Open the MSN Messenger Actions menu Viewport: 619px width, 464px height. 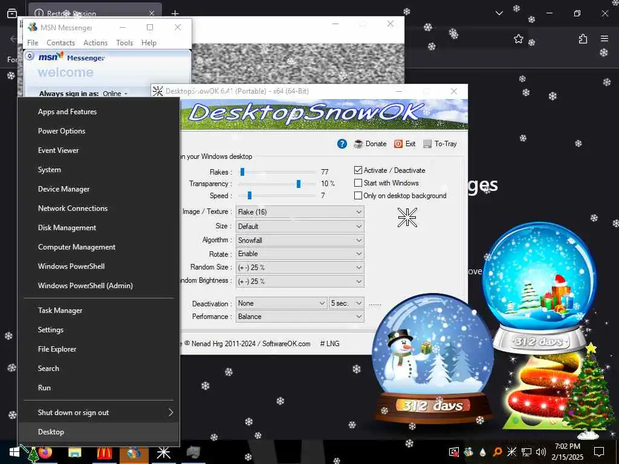tap(96, 43)
